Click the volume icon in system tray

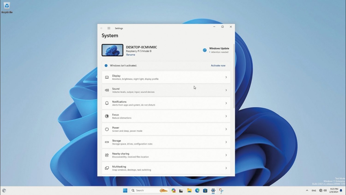coord(325,190)
